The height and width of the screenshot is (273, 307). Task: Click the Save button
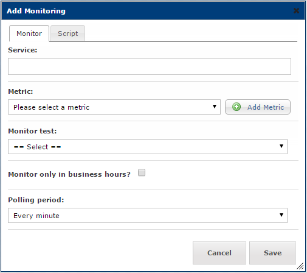click(x=272, y=253)
